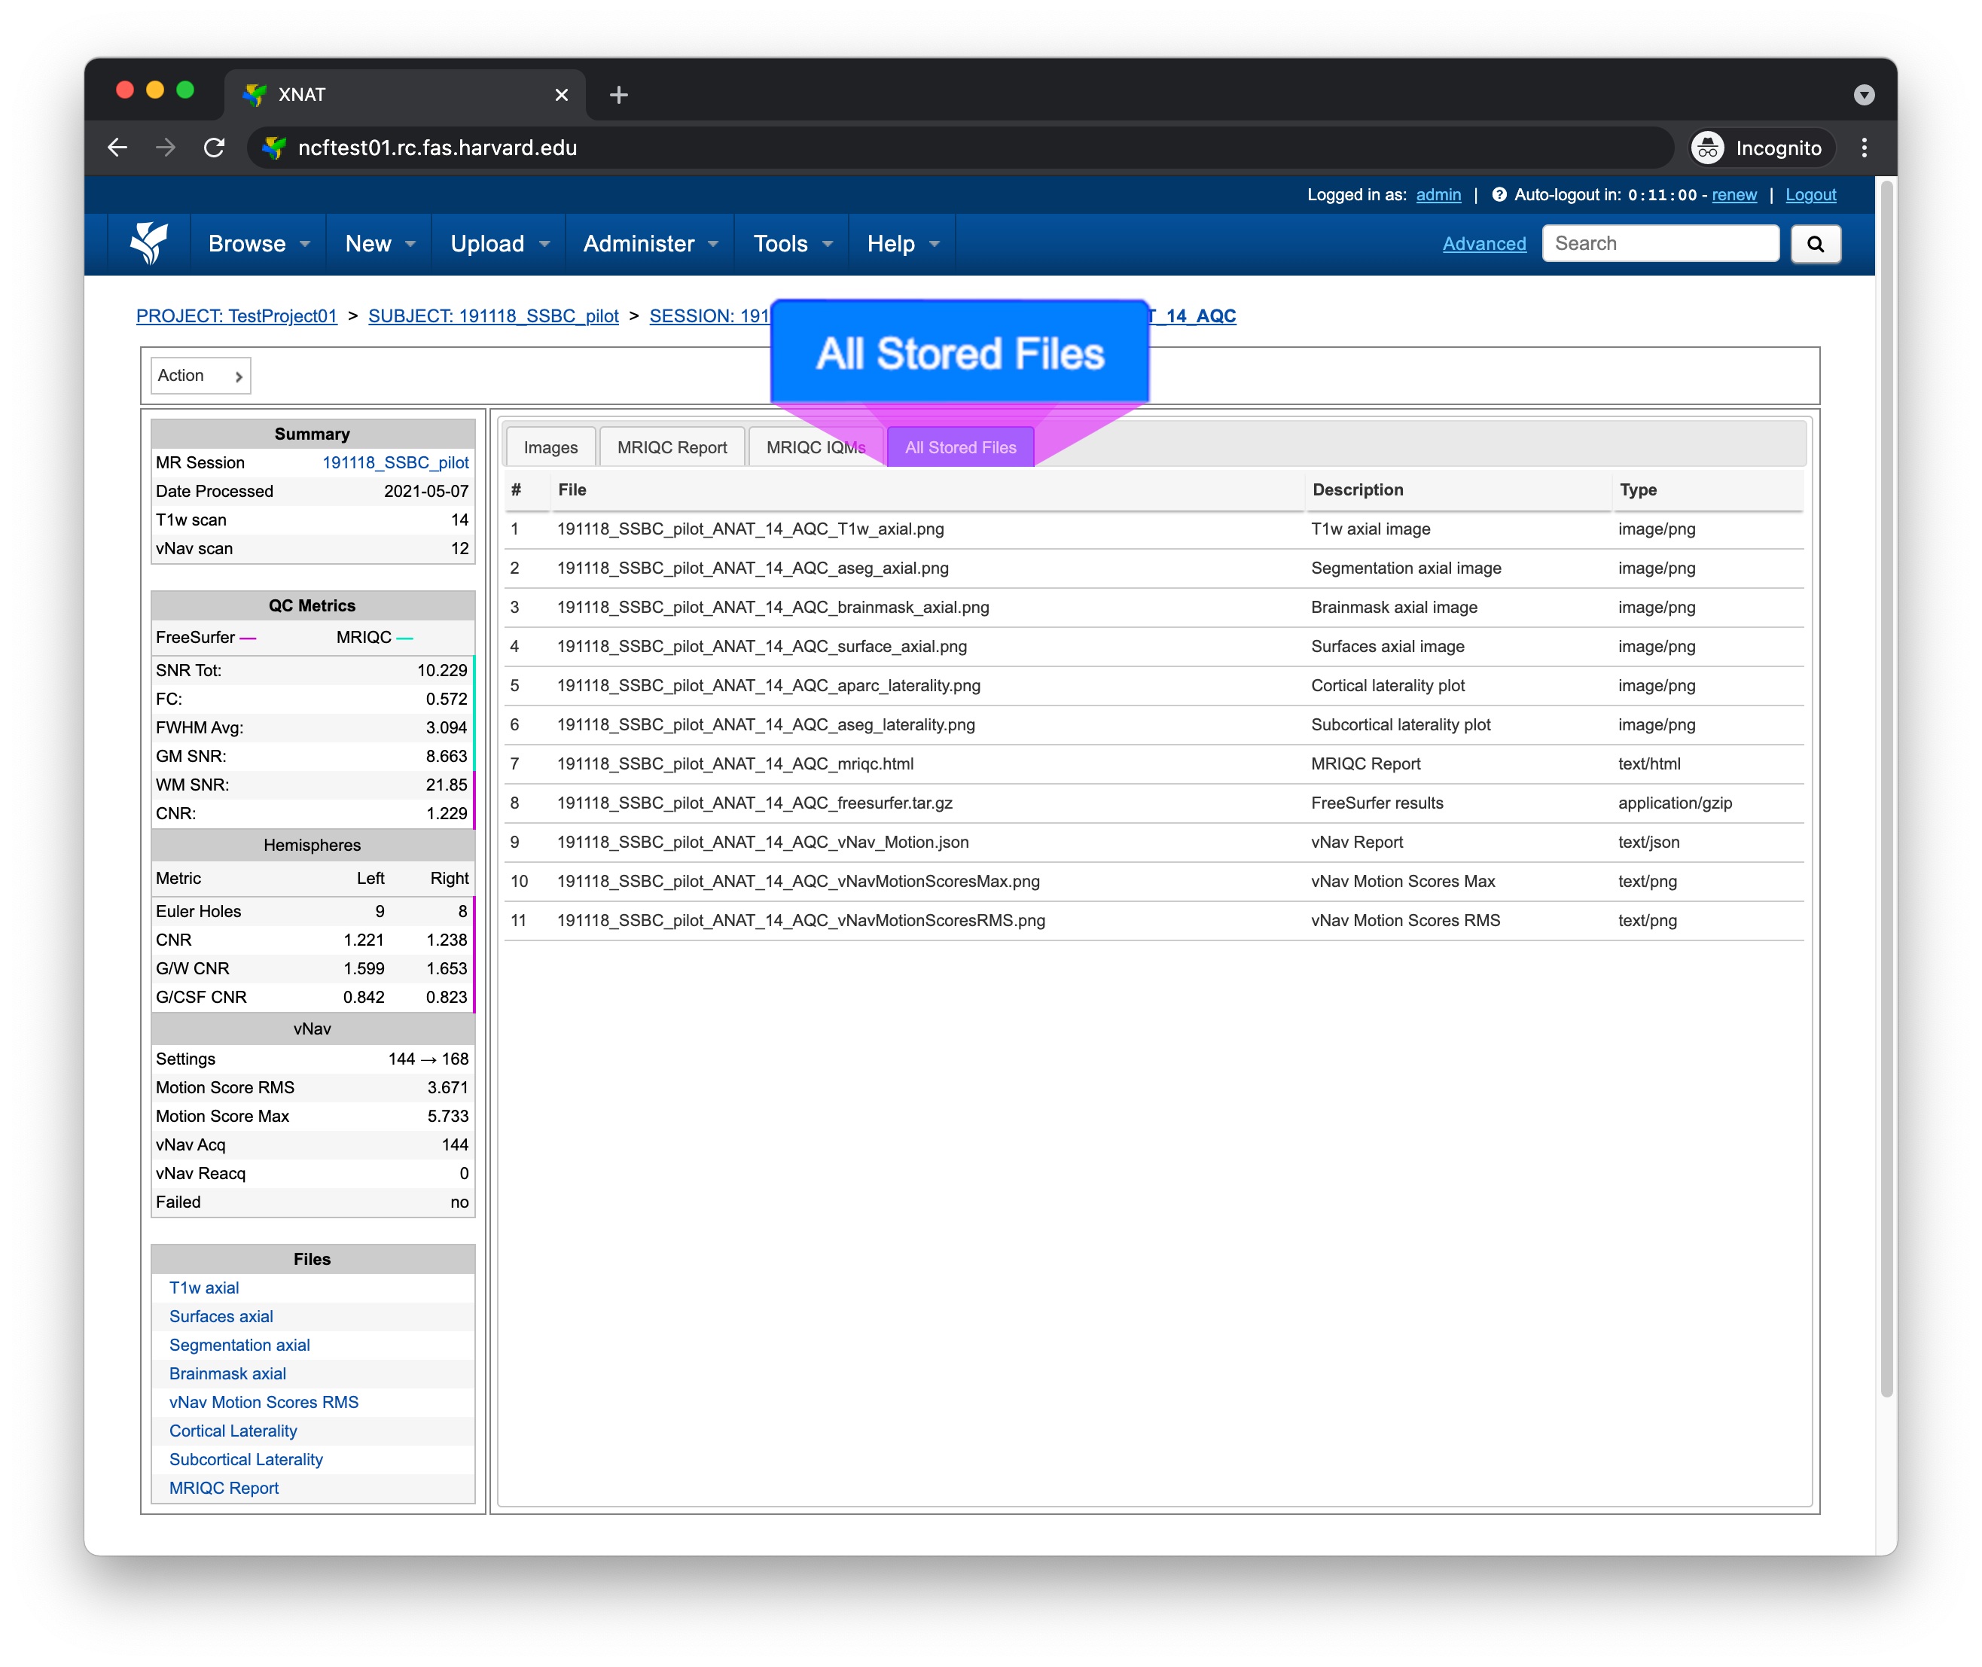
Task: Click in the Search input field
Action: (x=1660, y=244)
